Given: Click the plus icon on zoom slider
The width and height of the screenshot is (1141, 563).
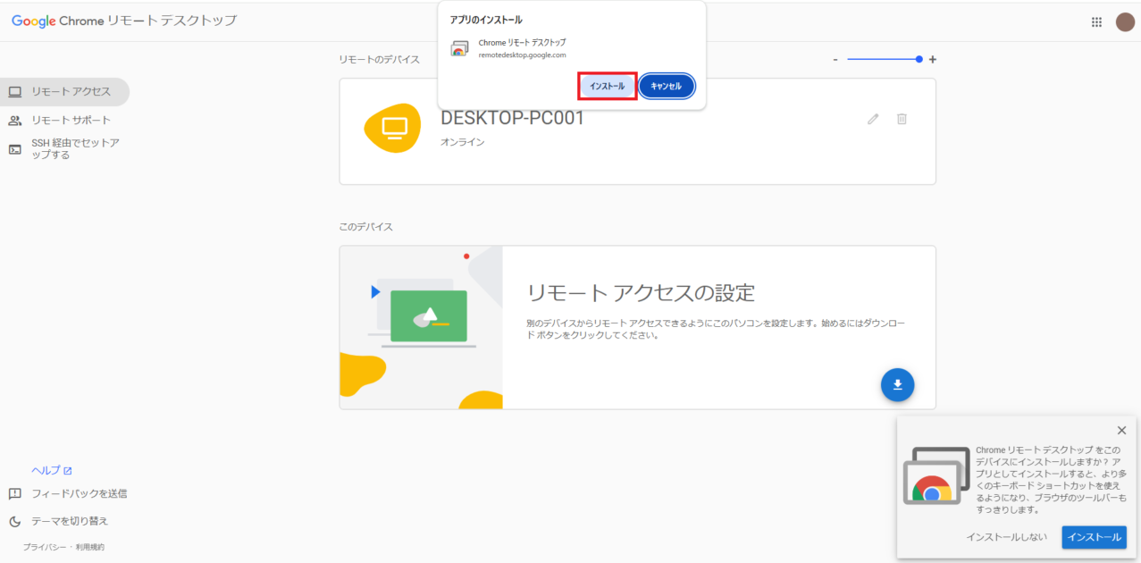Looking at the screenshot, I should [932, 59].
